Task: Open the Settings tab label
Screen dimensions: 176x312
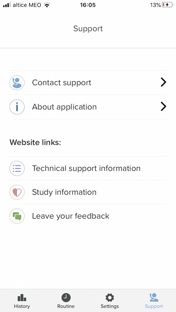Action: coord(110,306)
